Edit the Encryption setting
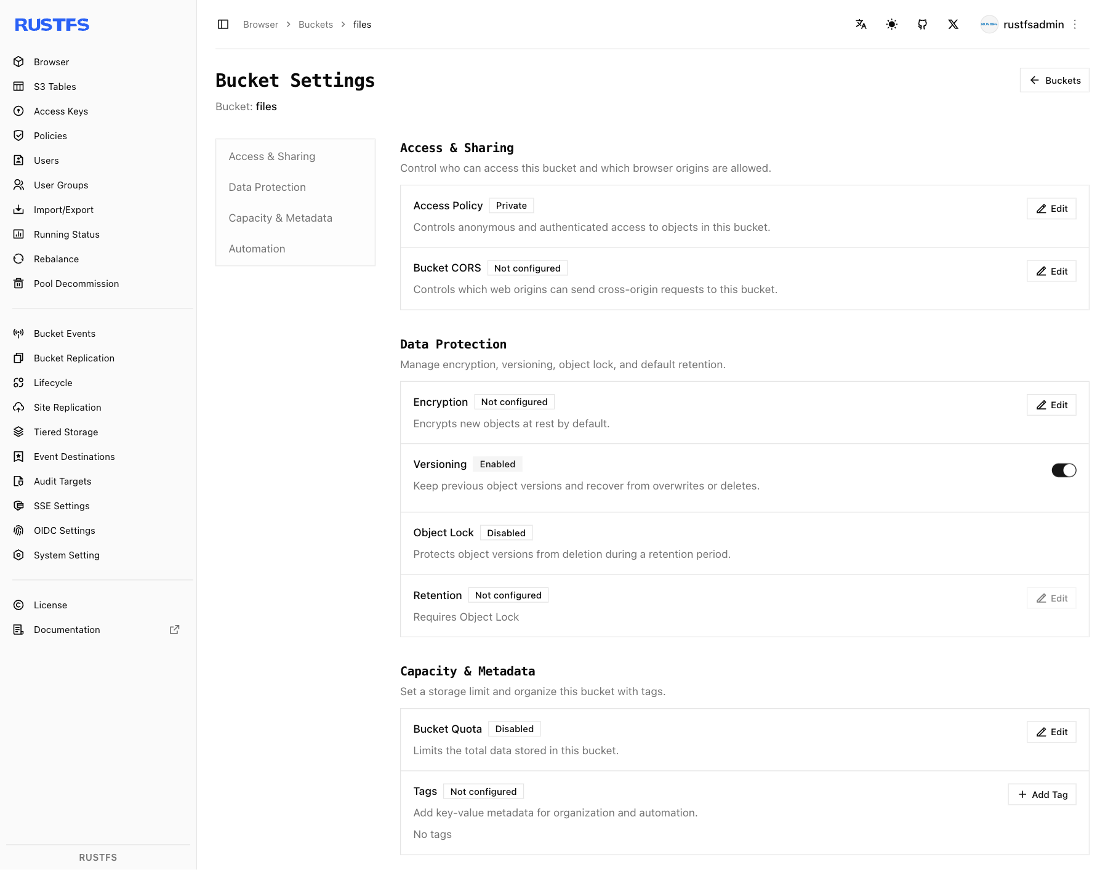1108x870 pixels. coord(1051,405)
